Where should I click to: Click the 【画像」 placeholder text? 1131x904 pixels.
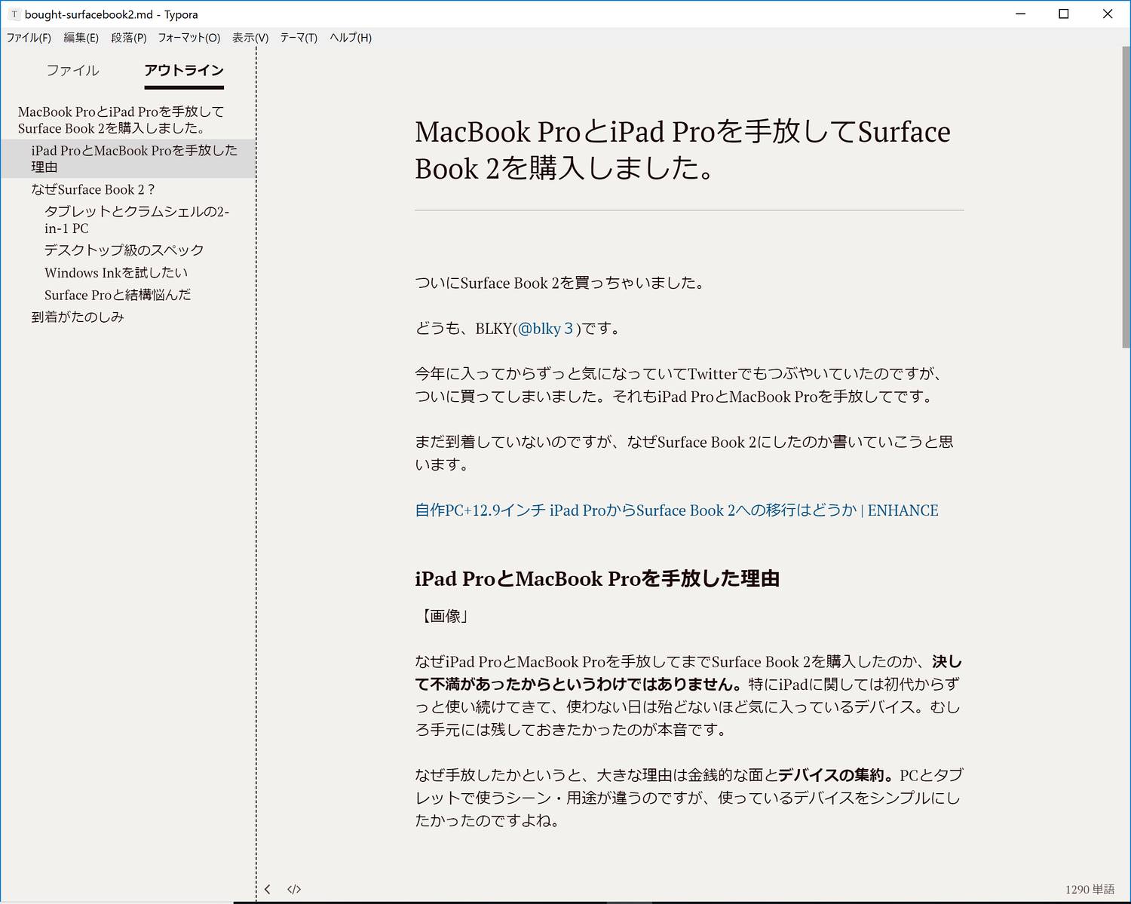coord(443,617)
